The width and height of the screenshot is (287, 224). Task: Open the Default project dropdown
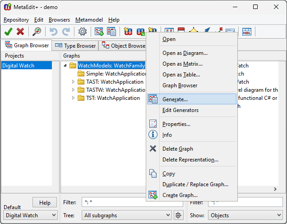tap(30, 215)
